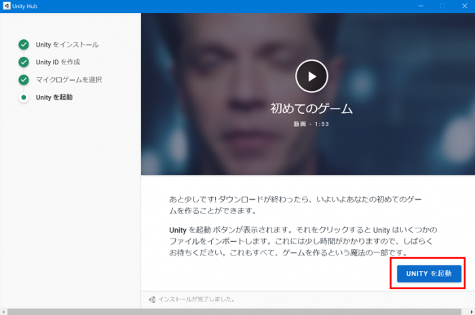Screen dimensions: 475x315
Task: Select the Unity を起動 step in sidebar
Action: (x=54, y=98)
